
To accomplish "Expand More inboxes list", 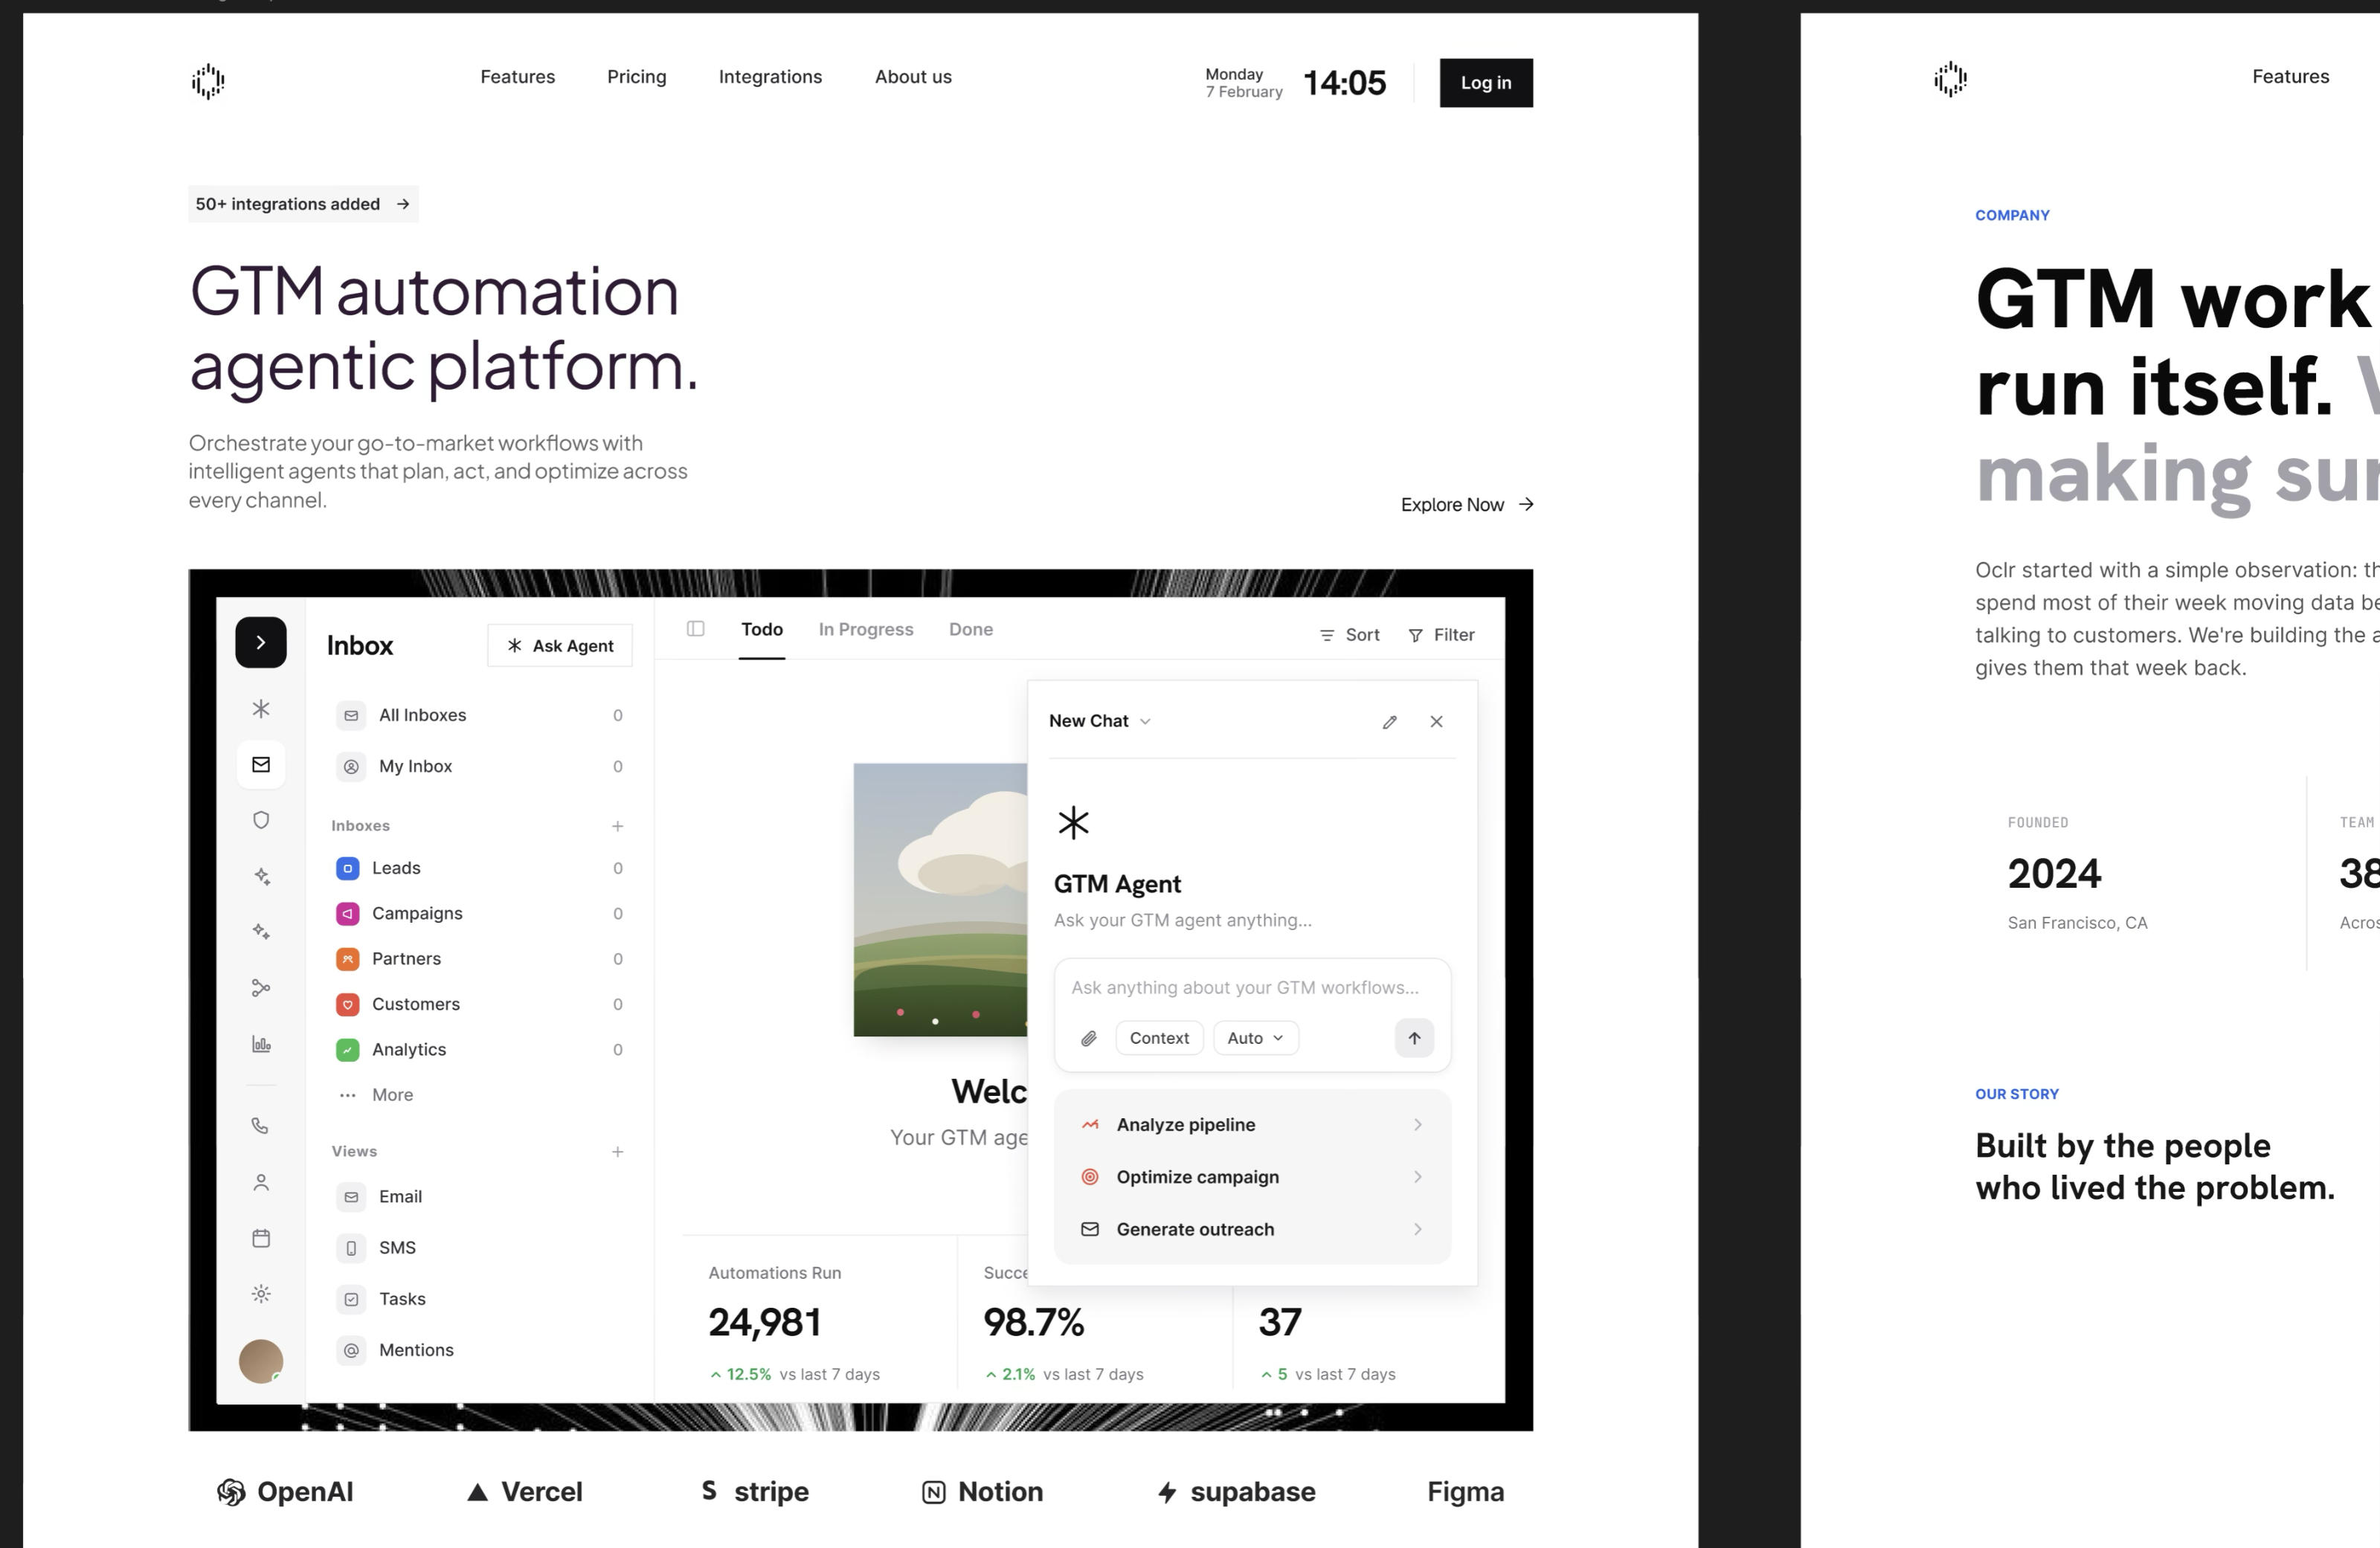I will [x=376, y=1095].
